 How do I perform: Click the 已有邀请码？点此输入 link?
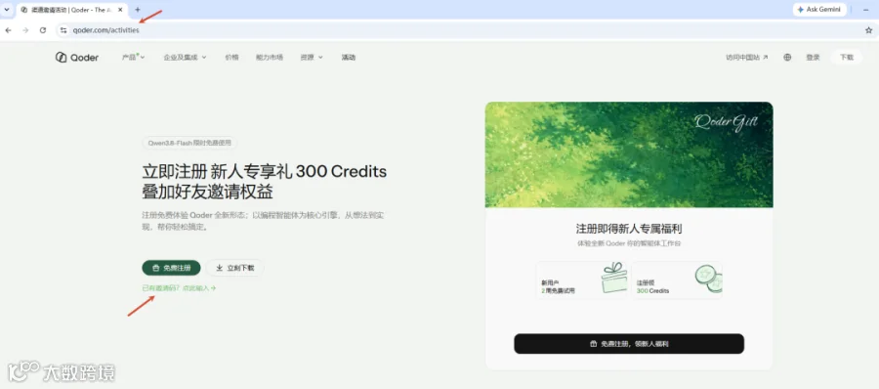179,288
